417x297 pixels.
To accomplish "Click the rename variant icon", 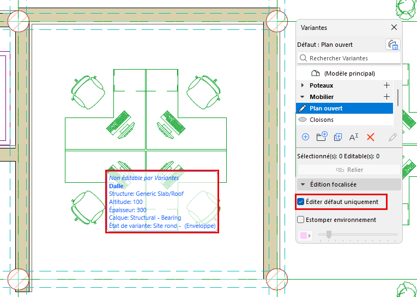I will click(x=354, y=137).
